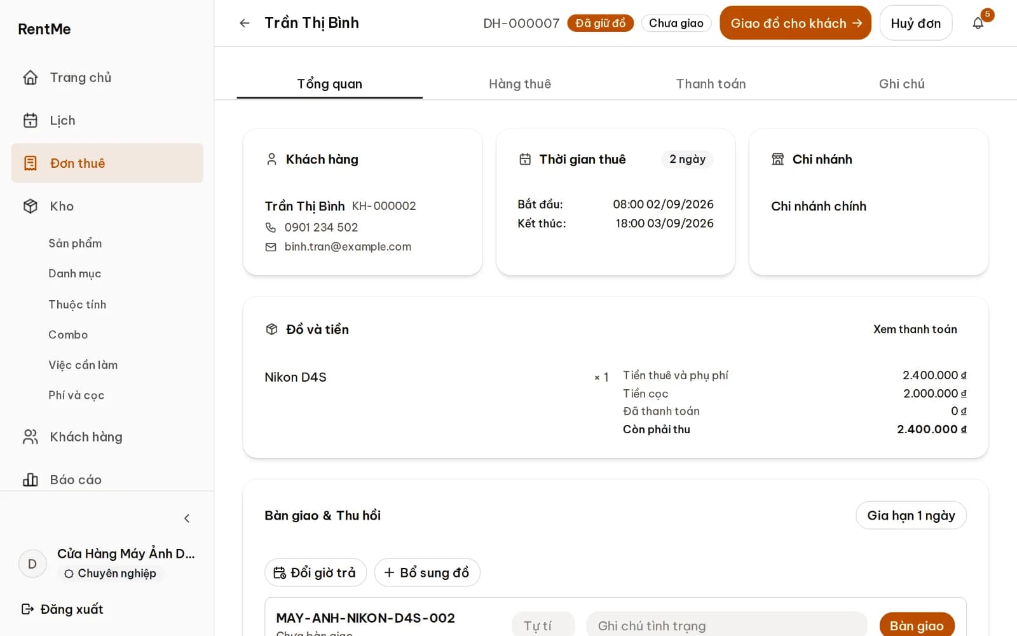The width and height of the screenshot is (1017, 636).
Task: Switch to the Thanh toán tab
Action: pyautogui.click(x=711, y=84)
